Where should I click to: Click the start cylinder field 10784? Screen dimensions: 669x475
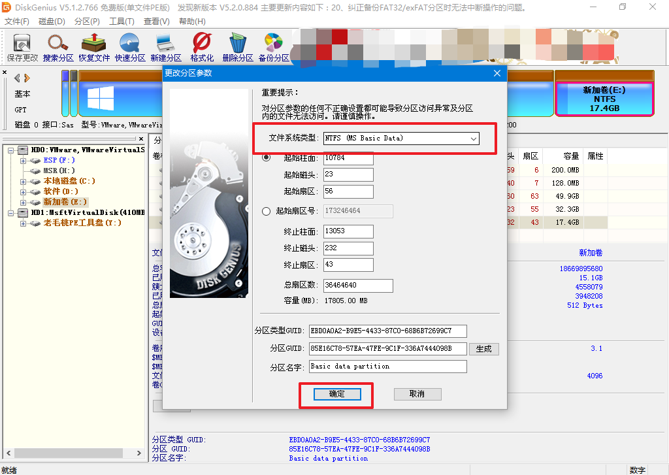[348, 158]
